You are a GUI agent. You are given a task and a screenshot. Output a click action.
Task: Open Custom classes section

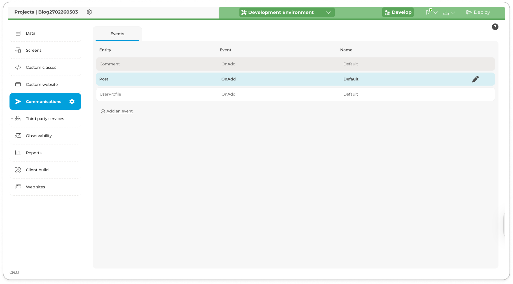coord(41,67)
